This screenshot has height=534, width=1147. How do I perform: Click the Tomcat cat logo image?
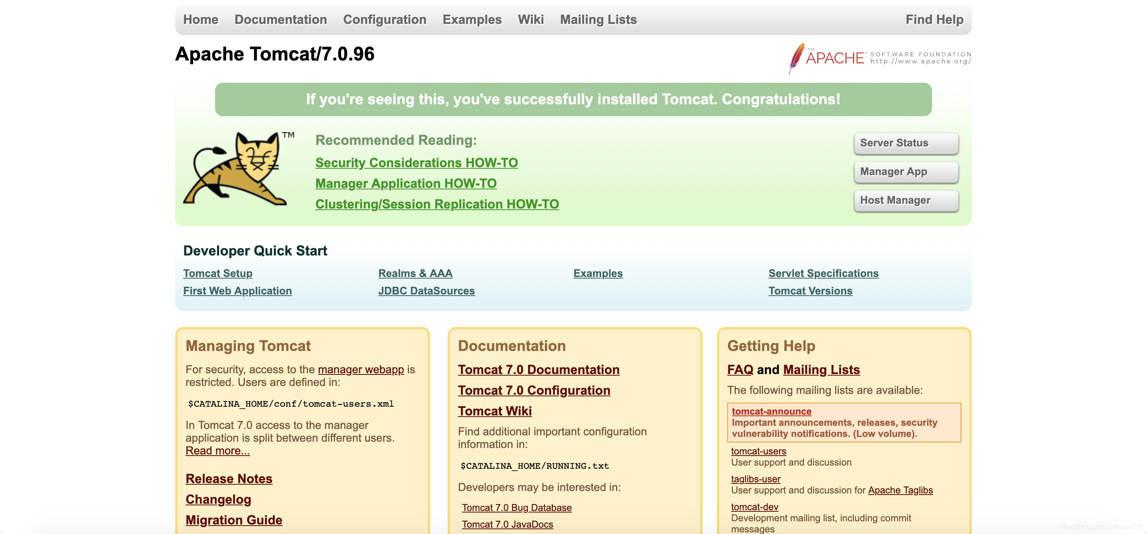[239, 169]
